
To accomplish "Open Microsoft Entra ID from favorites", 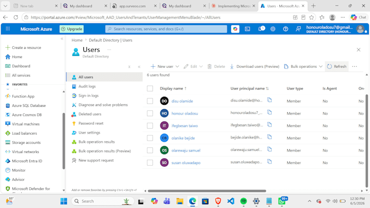I will [x=27, y=161].
